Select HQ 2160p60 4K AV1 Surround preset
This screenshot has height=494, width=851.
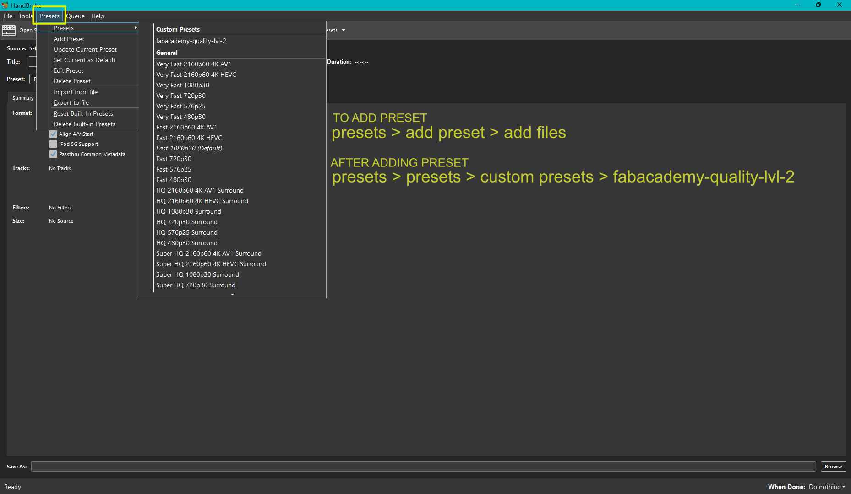point(239,190)
